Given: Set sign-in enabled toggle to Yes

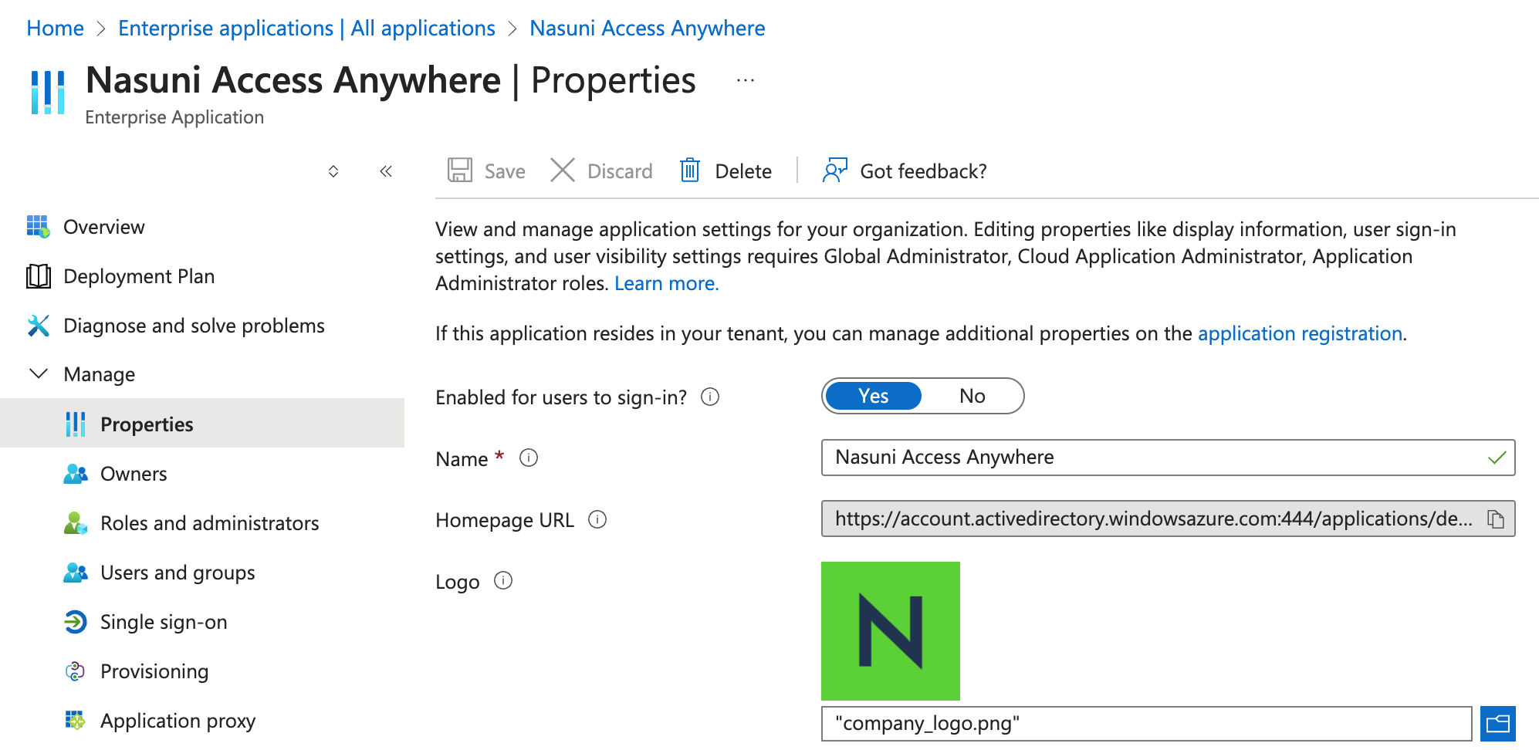Looking at the screenshot, I should (873, 396).
